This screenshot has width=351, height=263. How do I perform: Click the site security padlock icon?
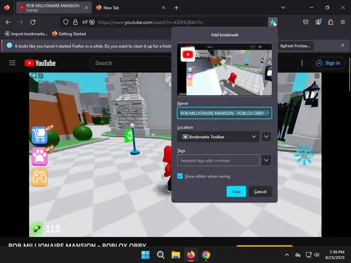pyautogui.click(x=75, y=22)
